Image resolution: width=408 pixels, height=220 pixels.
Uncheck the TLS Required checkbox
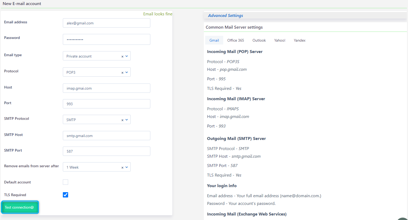[65, 195]
